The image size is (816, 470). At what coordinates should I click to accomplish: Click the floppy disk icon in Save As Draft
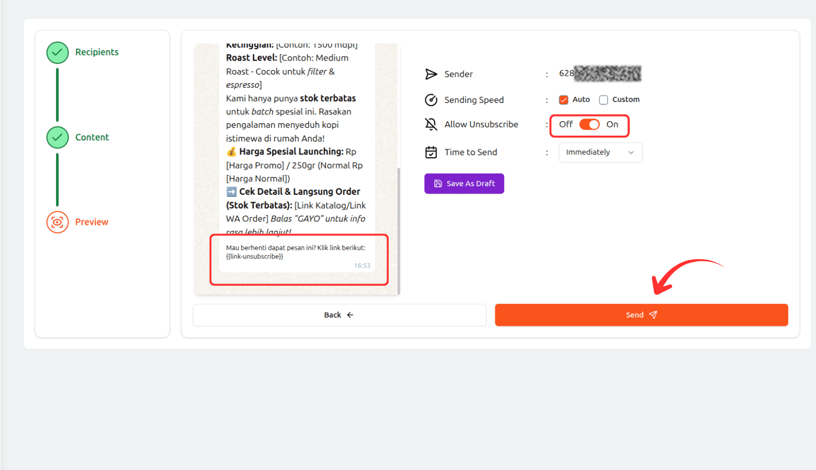click(x=437, y=183)
